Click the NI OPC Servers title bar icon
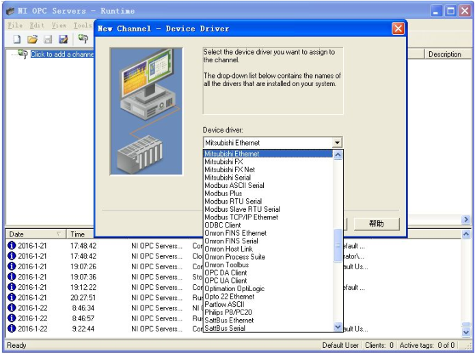475x354 pixels. (x=10, y=11)
